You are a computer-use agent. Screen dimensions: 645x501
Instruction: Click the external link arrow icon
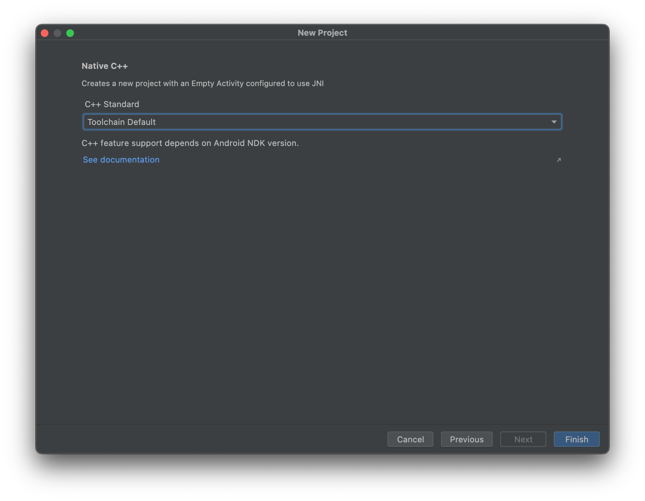click(559, 160)
